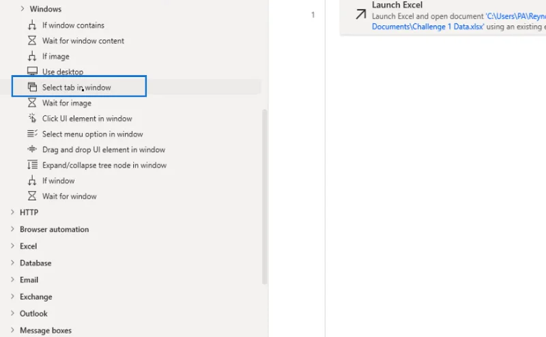The height and width of the screenshot is (337, 546).
Task: Pick 'Click UI element in window' label
Action: click(87, 119)
